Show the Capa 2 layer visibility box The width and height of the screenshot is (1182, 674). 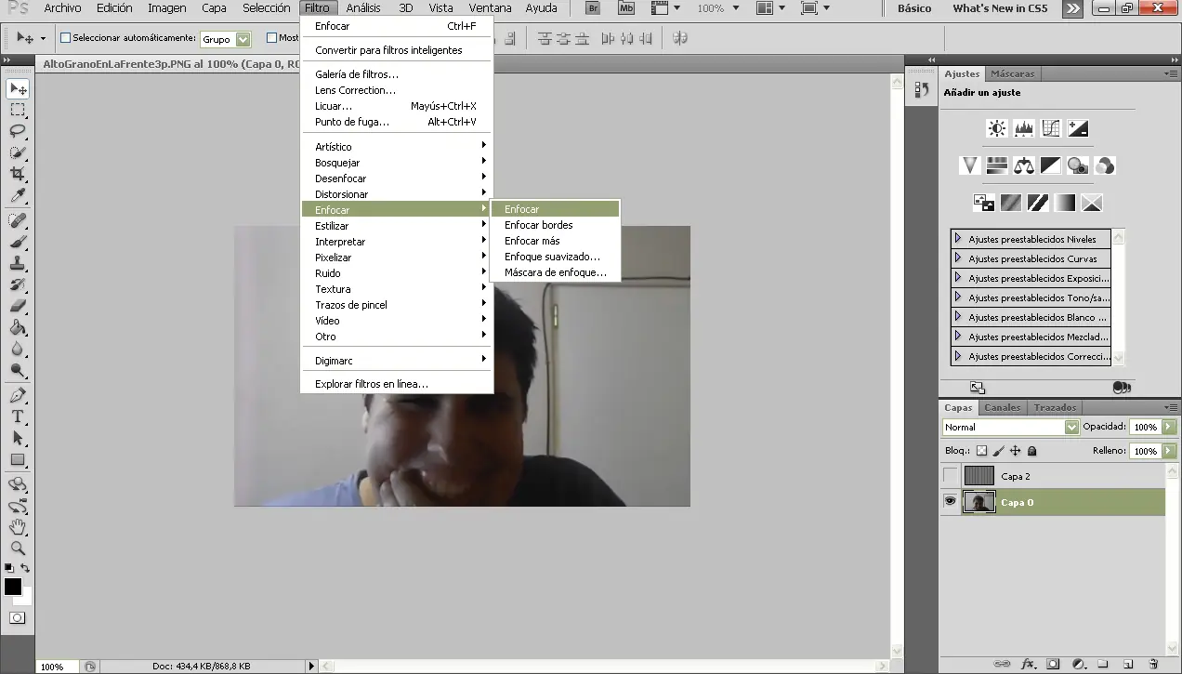coord(950,476)
